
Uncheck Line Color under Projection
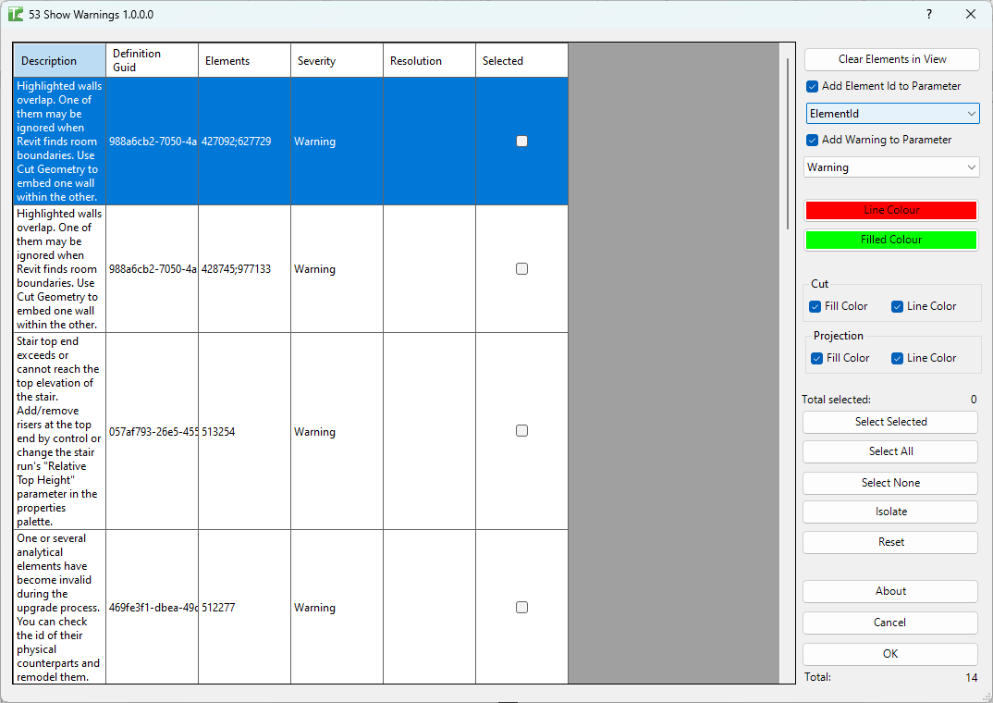click(896, 358)
